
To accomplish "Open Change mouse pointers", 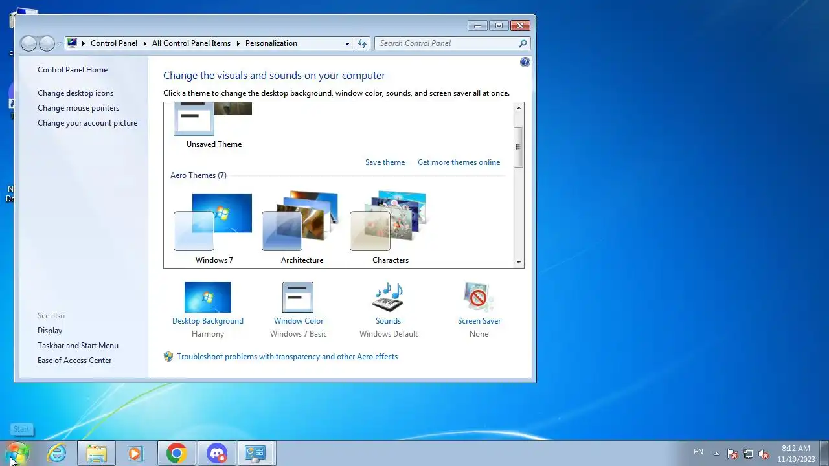I will click(78, 108).
